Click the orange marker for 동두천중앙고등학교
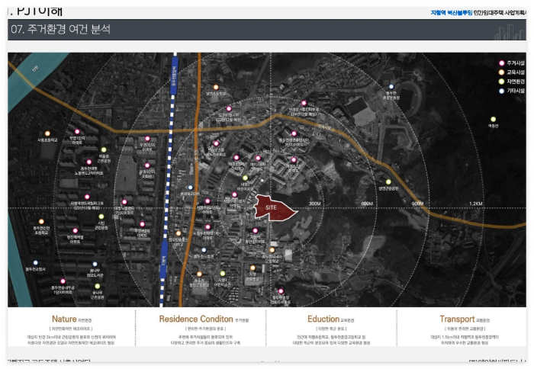 tap(199, 274)
